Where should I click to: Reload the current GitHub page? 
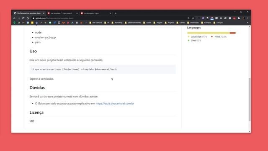pyautogui.click(x=23, y=18)
